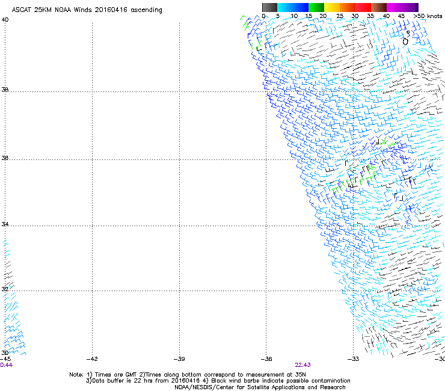Screen dimensions: 445x391
Task: Select the orange 25–30 knots legend segment
Action: point(348,7)
